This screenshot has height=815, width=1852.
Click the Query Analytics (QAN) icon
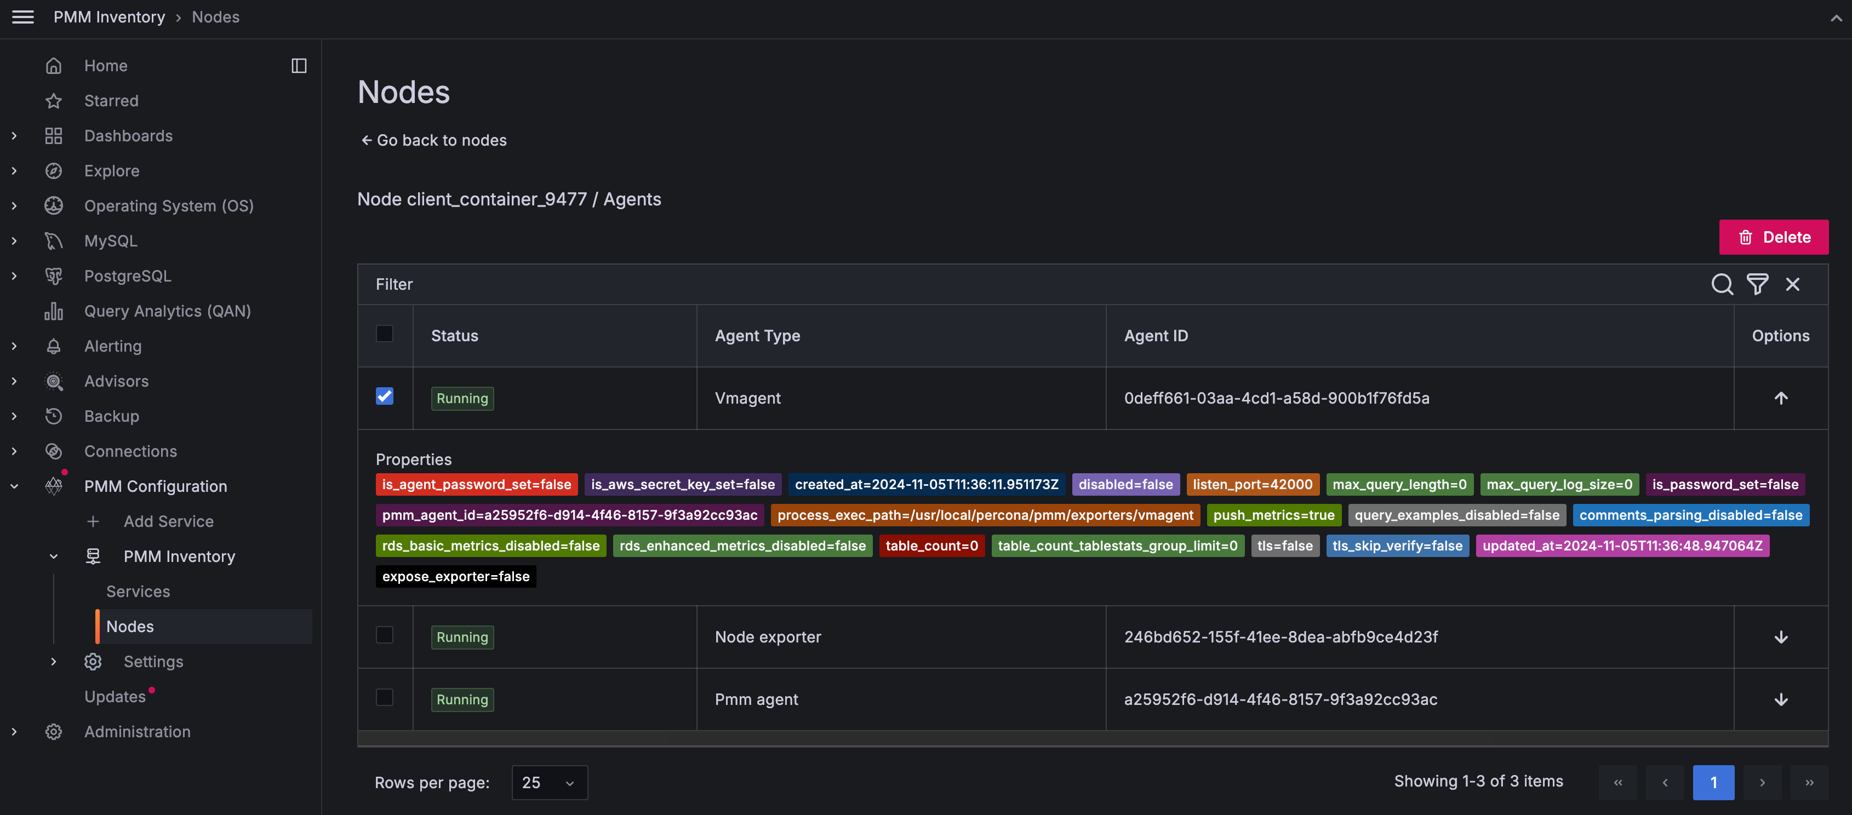(54, 311)
